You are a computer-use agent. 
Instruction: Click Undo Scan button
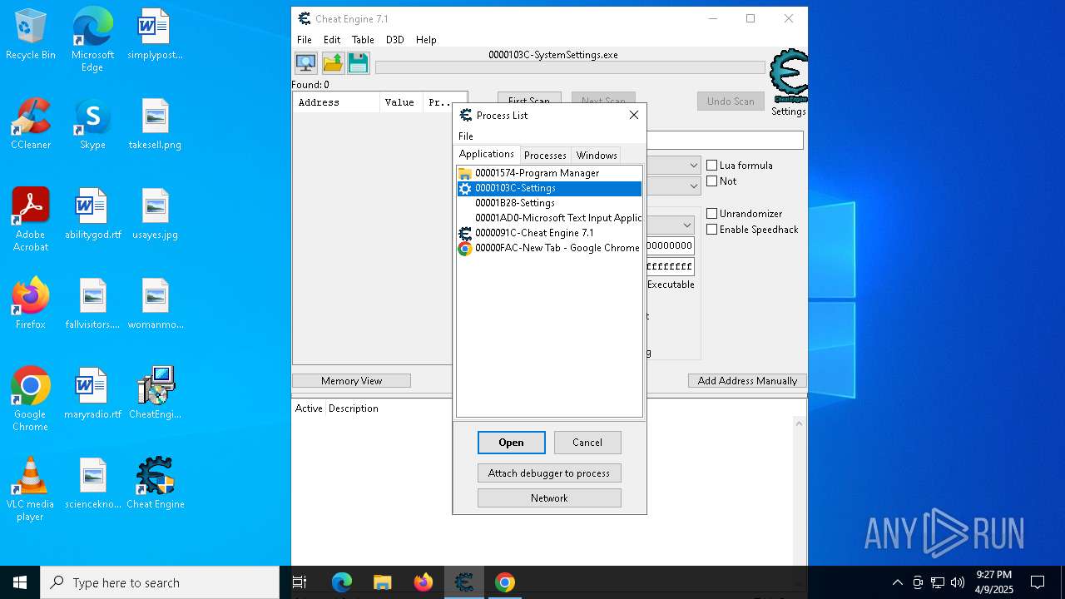tap(731, 101)
